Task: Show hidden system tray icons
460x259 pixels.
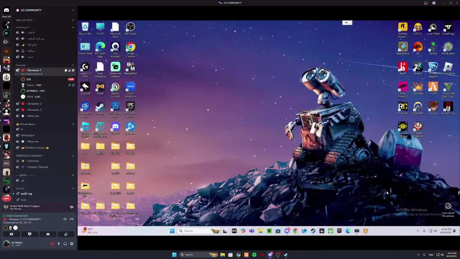Action: tap(418, 255)
